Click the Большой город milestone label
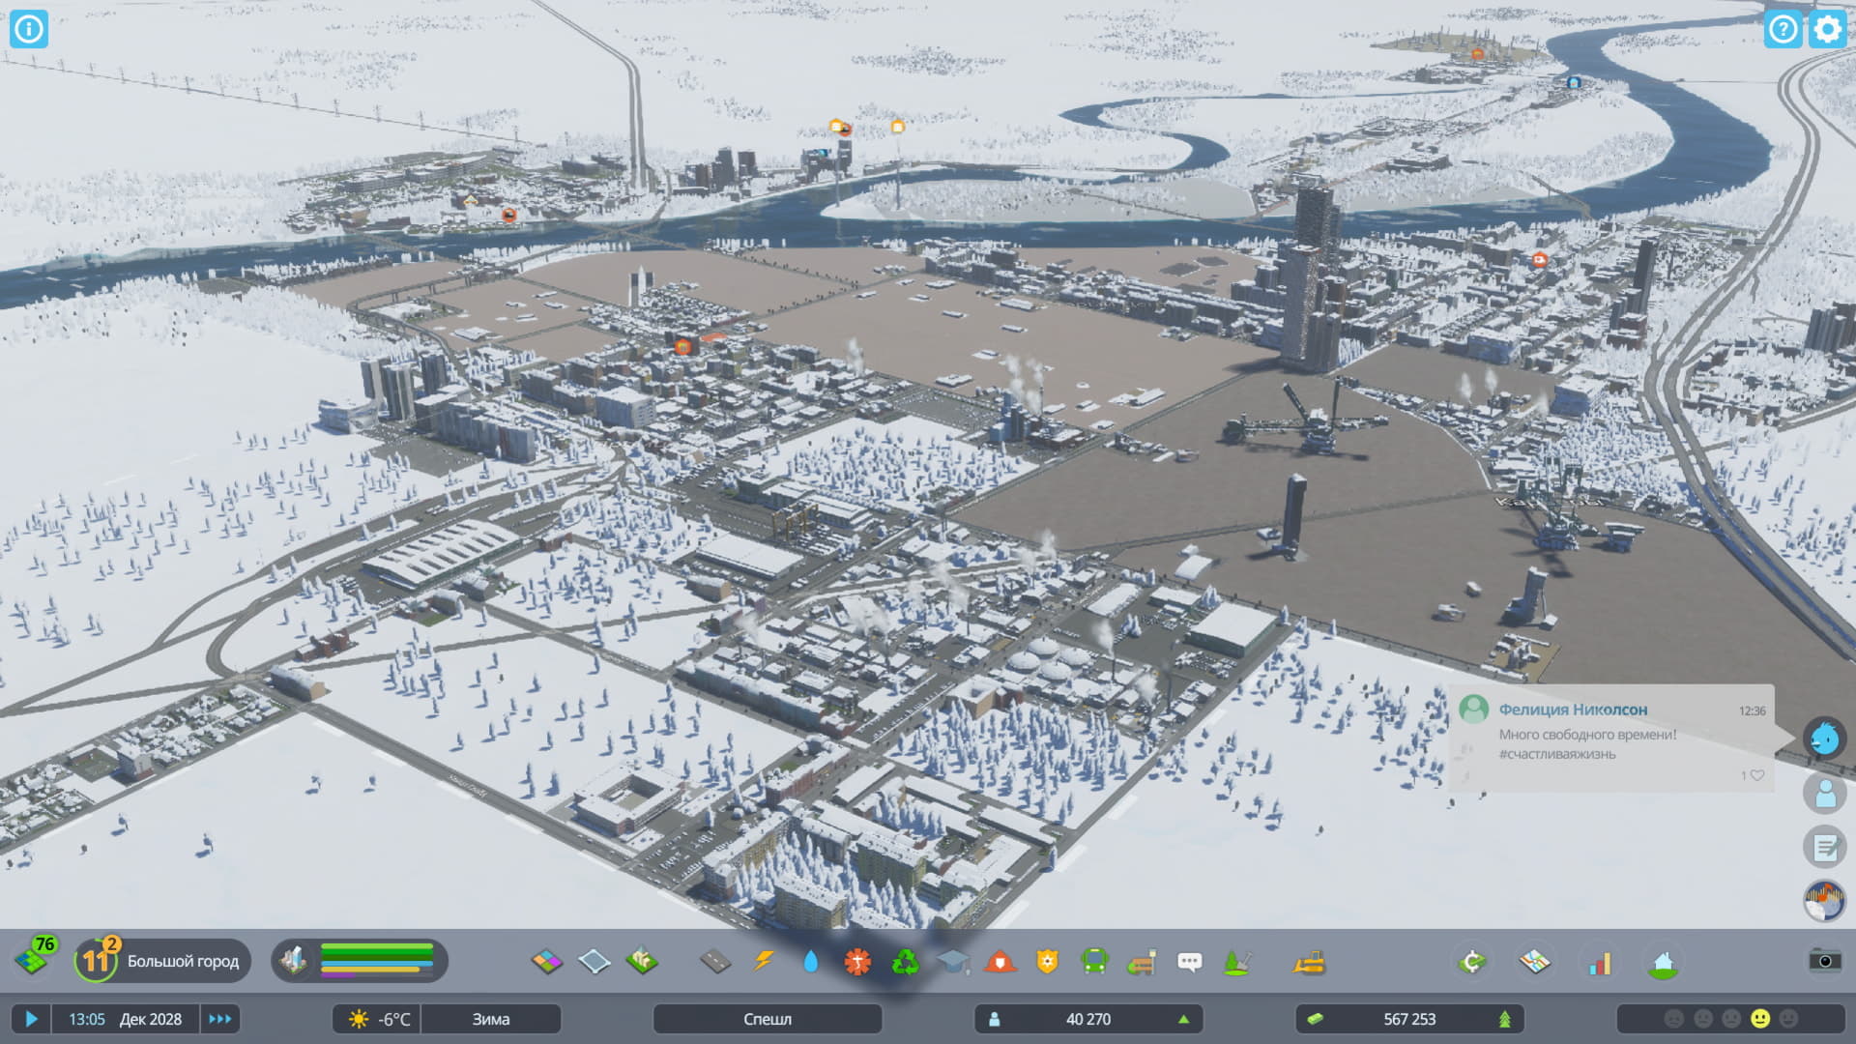The width and height of the screenshot is (1856, 1044). [183, 961]
